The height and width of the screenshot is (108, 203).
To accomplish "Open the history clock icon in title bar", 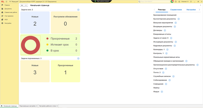I will [176, 2].
